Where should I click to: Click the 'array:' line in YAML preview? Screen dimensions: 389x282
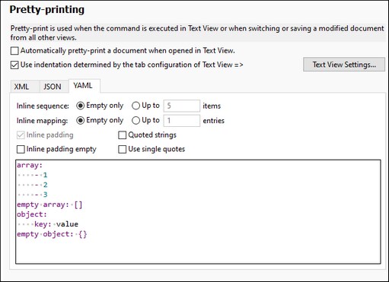30,165
